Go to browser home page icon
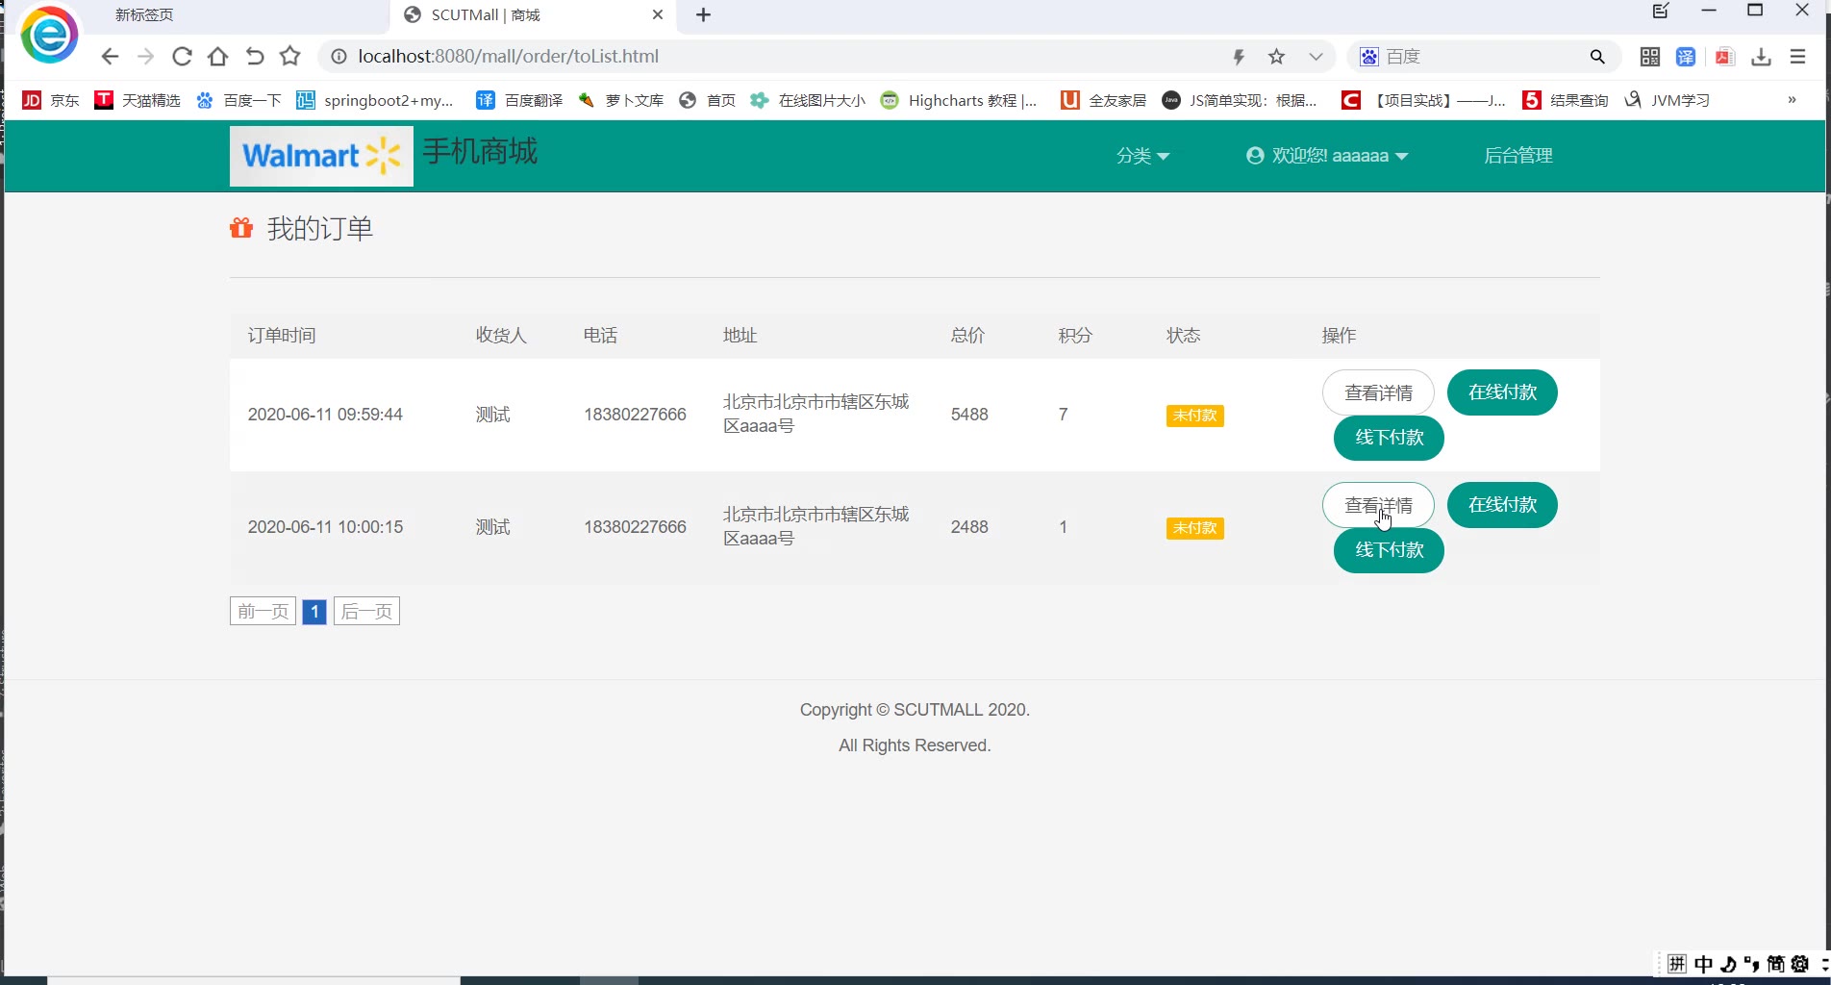Viewport: 1831px width, 985px height. [218, 57]
